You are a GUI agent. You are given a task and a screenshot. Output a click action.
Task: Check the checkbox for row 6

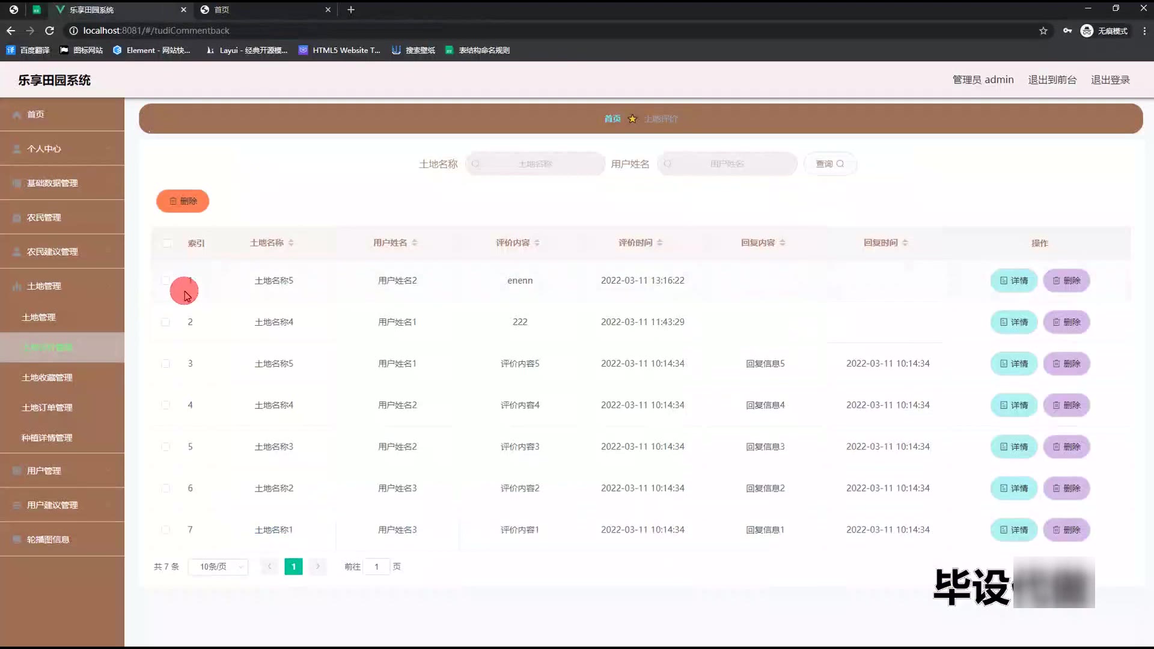click(165, 488)
